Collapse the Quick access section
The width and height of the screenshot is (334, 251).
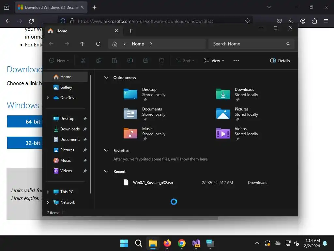click(x=106, y=78)
